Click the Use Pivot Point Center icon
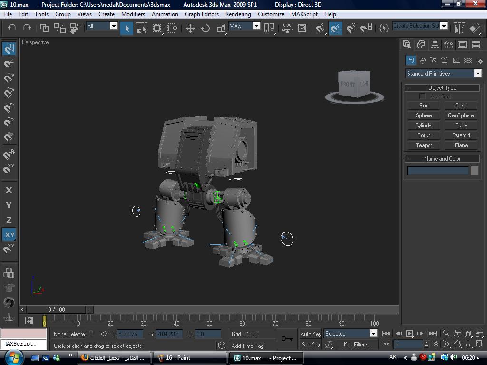 click(x=269, y=28)
